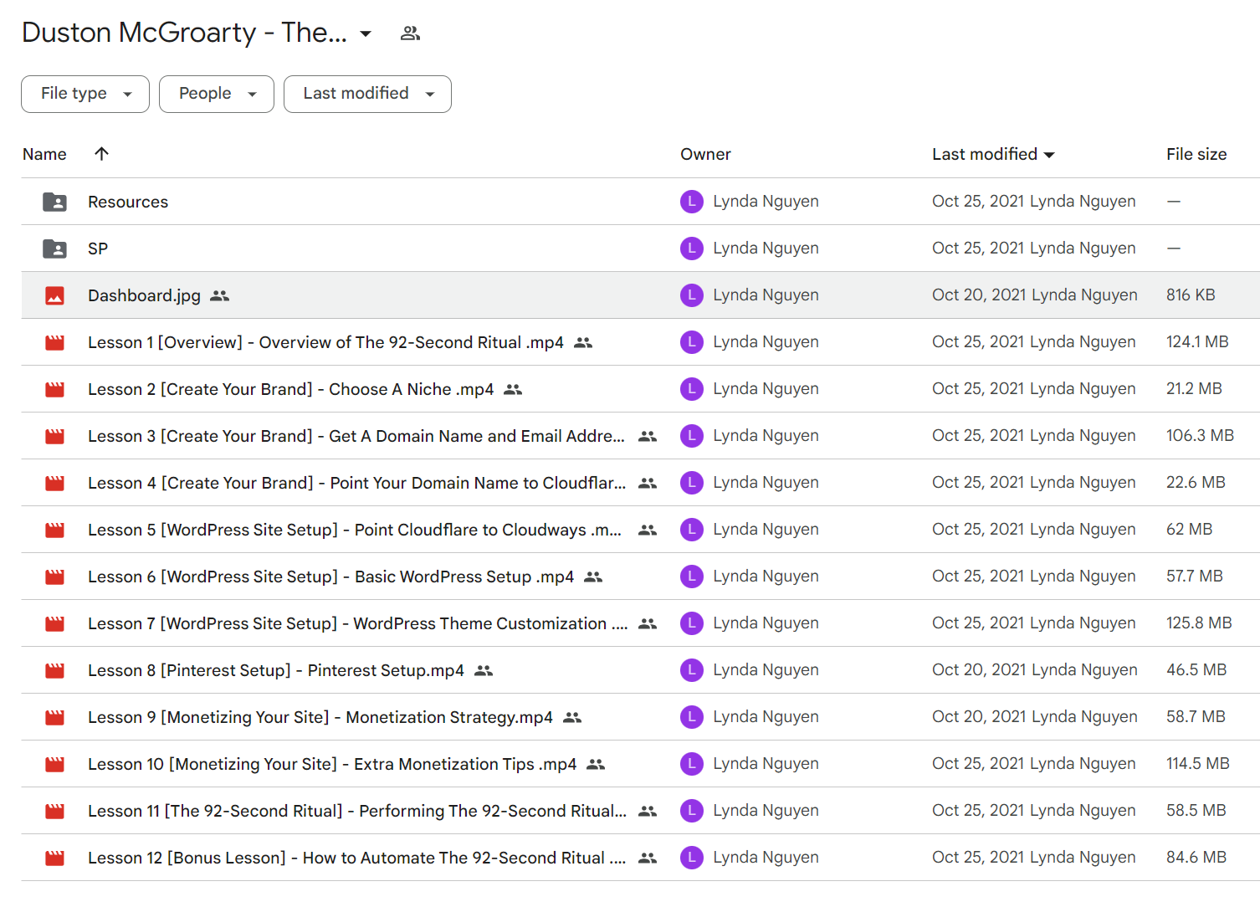
Task: Click the File size column header
Action: coord(1196,154)
